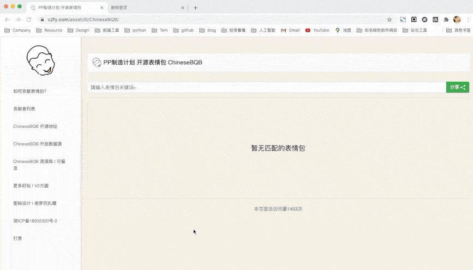Open the 如何贡献表情包? sidebar link

[30, 91]
